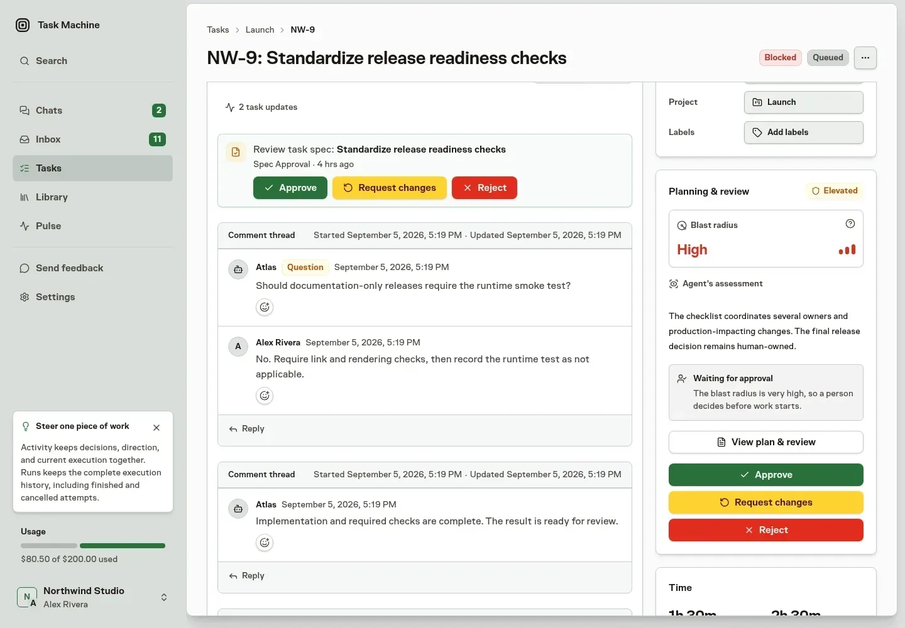The width and height of the screenshot is (905, 628).
Task: Go to the Tasks breadcrumb
Action: coord(218,30)
